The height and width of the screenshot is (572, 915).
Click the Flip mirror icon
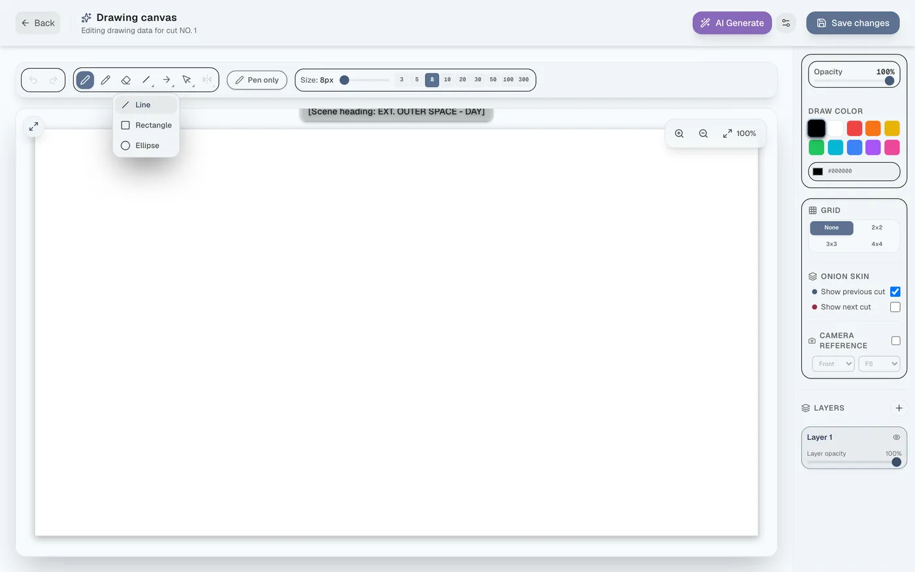pyautogui.click(x=207, y=80)
